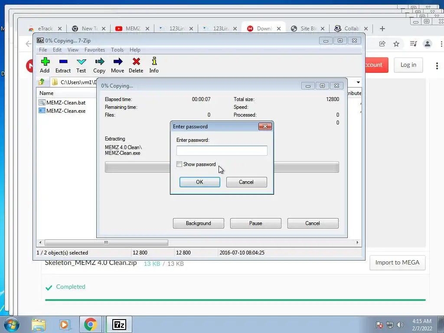Screen dimensions: 444x333
Task: Enable the Show password checkbox
Action: click(x=179, y=164)
